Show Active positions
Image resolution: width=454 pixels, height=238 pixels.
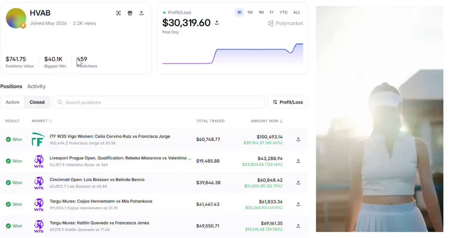[x=12, y=102]
